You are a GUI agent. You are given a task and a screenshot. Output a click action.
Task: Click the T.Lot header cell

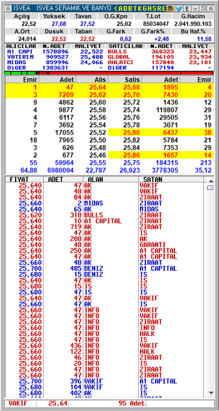coord(153,16)
